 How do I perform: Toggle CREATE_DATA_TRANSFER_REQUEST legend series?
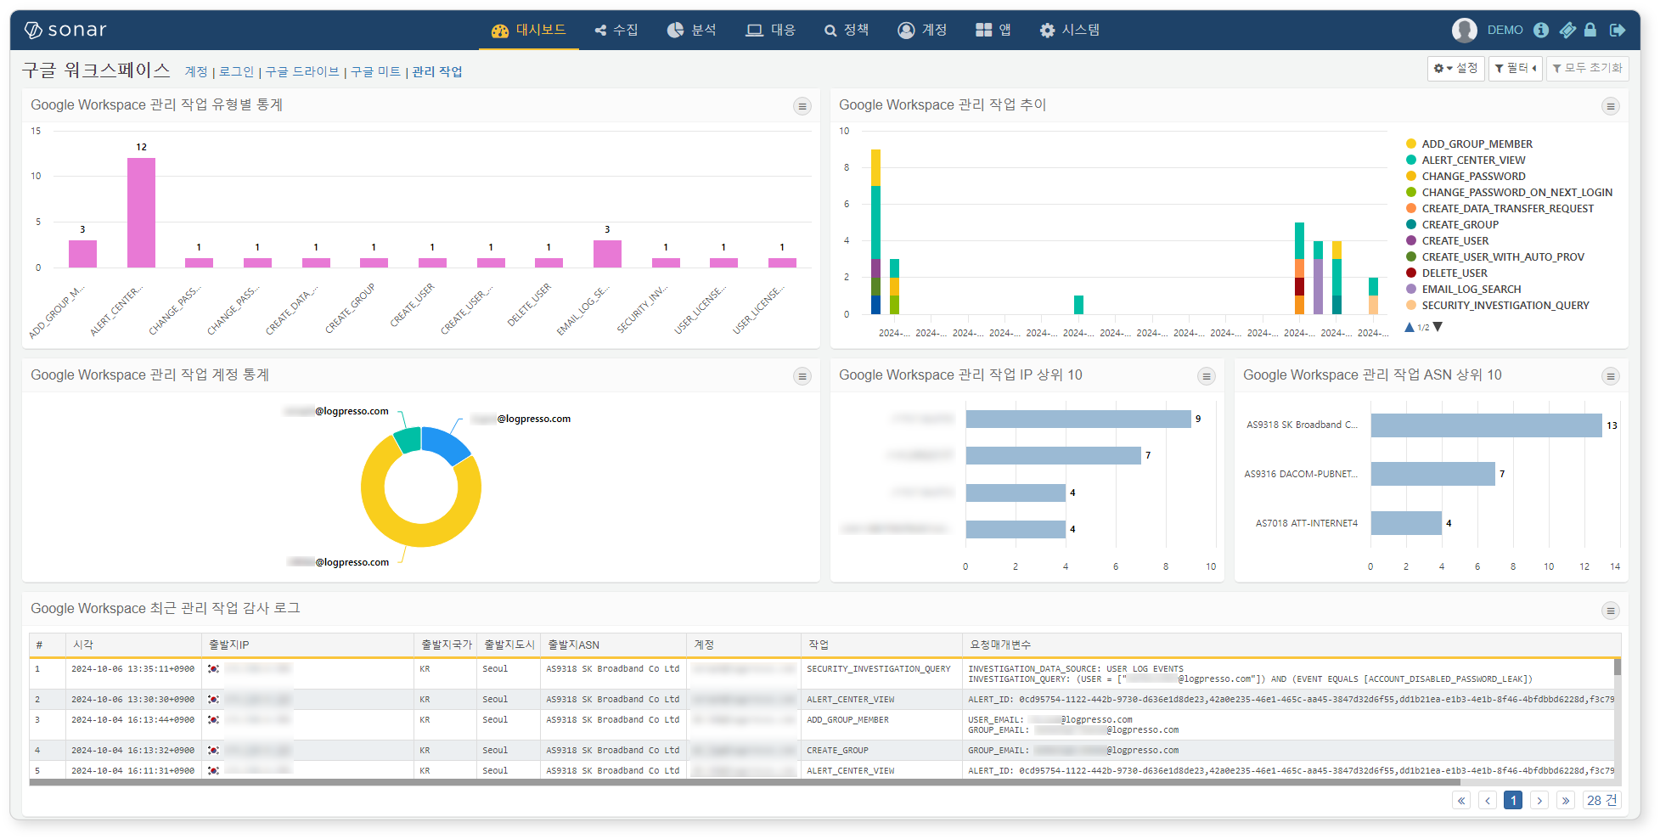coord(1500,209)
